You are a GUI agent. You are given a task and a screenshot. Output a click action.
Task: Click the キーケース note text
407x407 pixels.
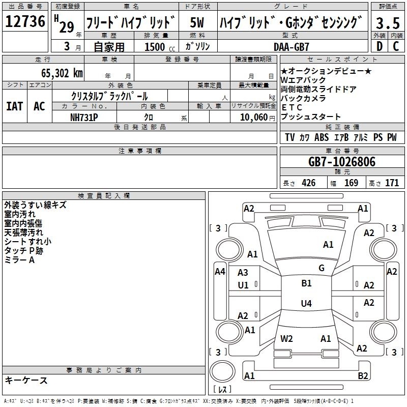pos(26,380)
